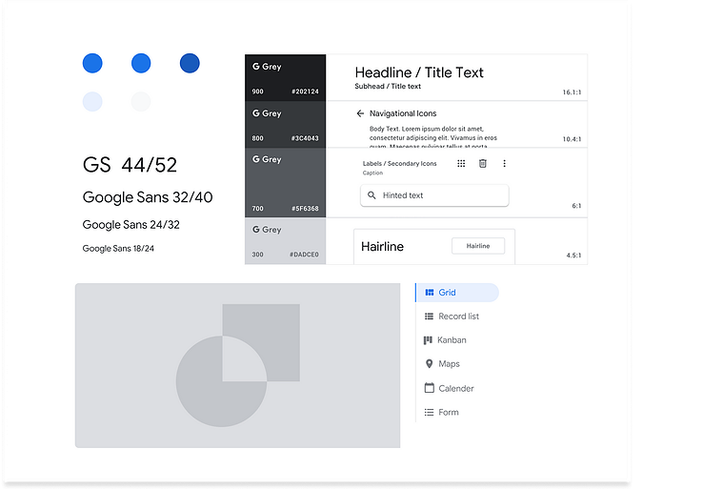Image resolution: width=723 pixels, height=490 pixels.
Task: Click the Calender icon
Action: point(430,388)
